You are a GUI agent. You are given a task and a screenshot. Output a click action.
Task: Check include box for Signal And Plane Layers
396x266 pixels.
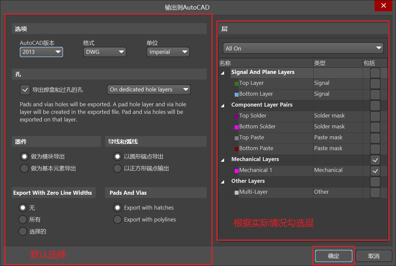(x=375, y=73)
